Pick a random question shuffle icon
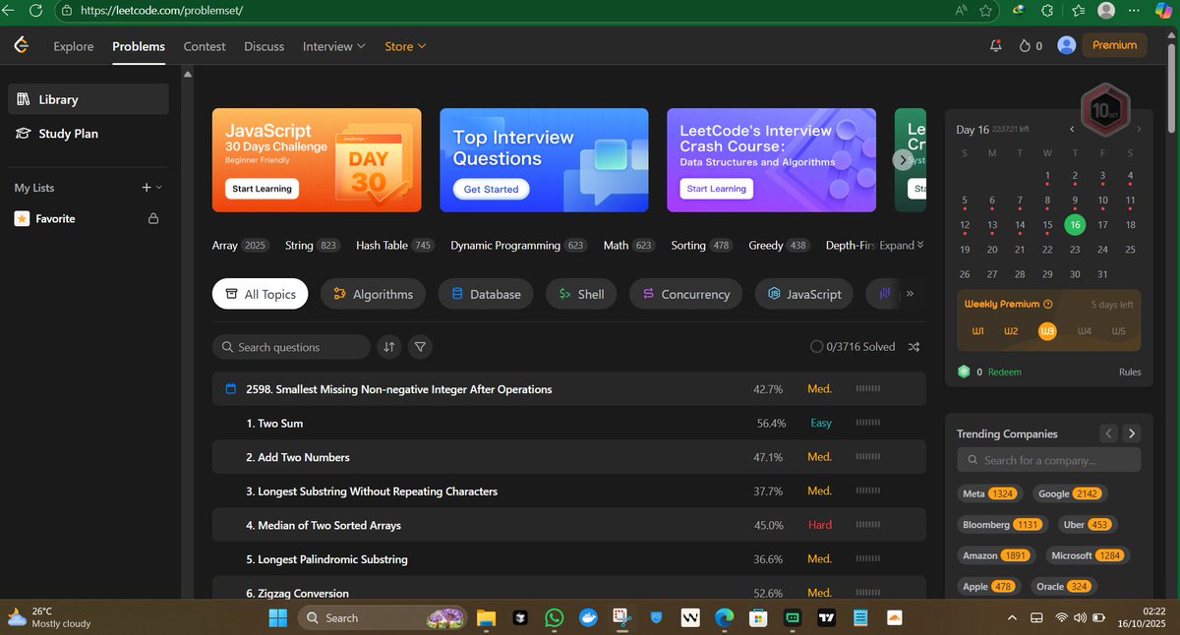The width and height of the screenshot is (1180, 635). [x=914, y=347]
